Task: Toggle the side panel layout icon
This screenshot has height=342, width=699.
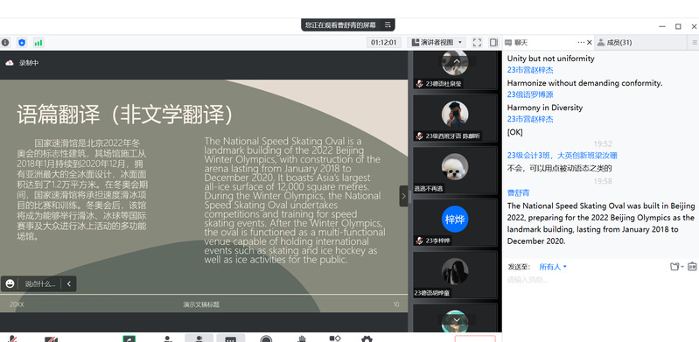Action: 493,42
